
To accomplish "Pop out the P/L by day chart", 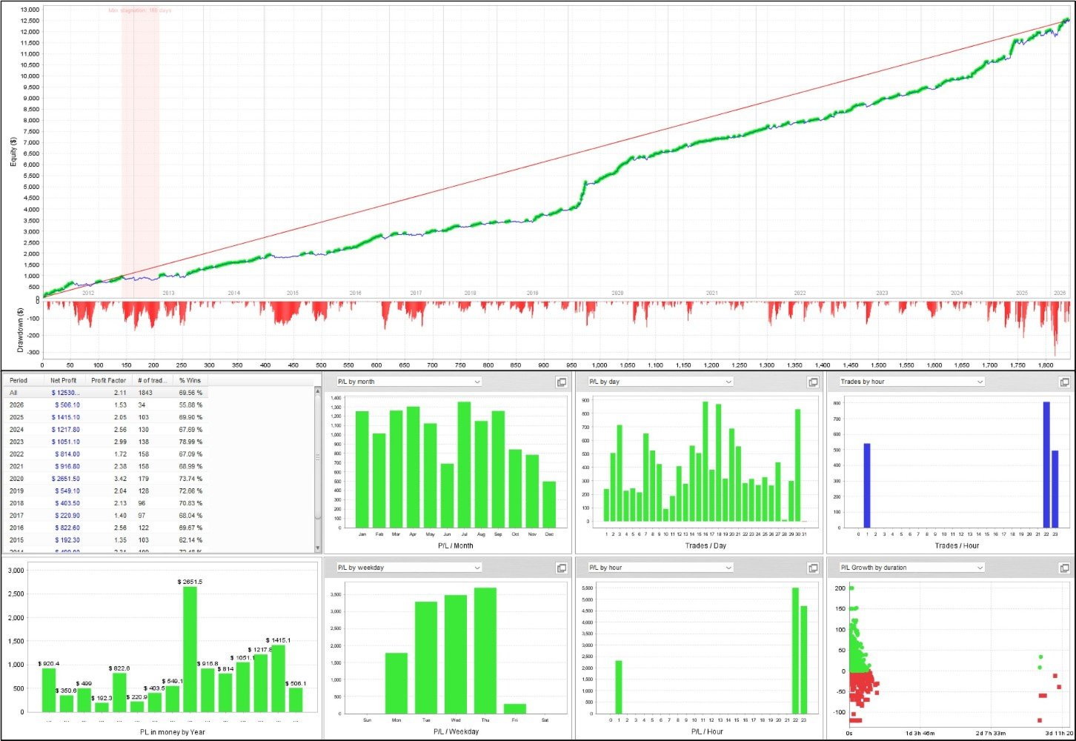I will click(813, 382).
